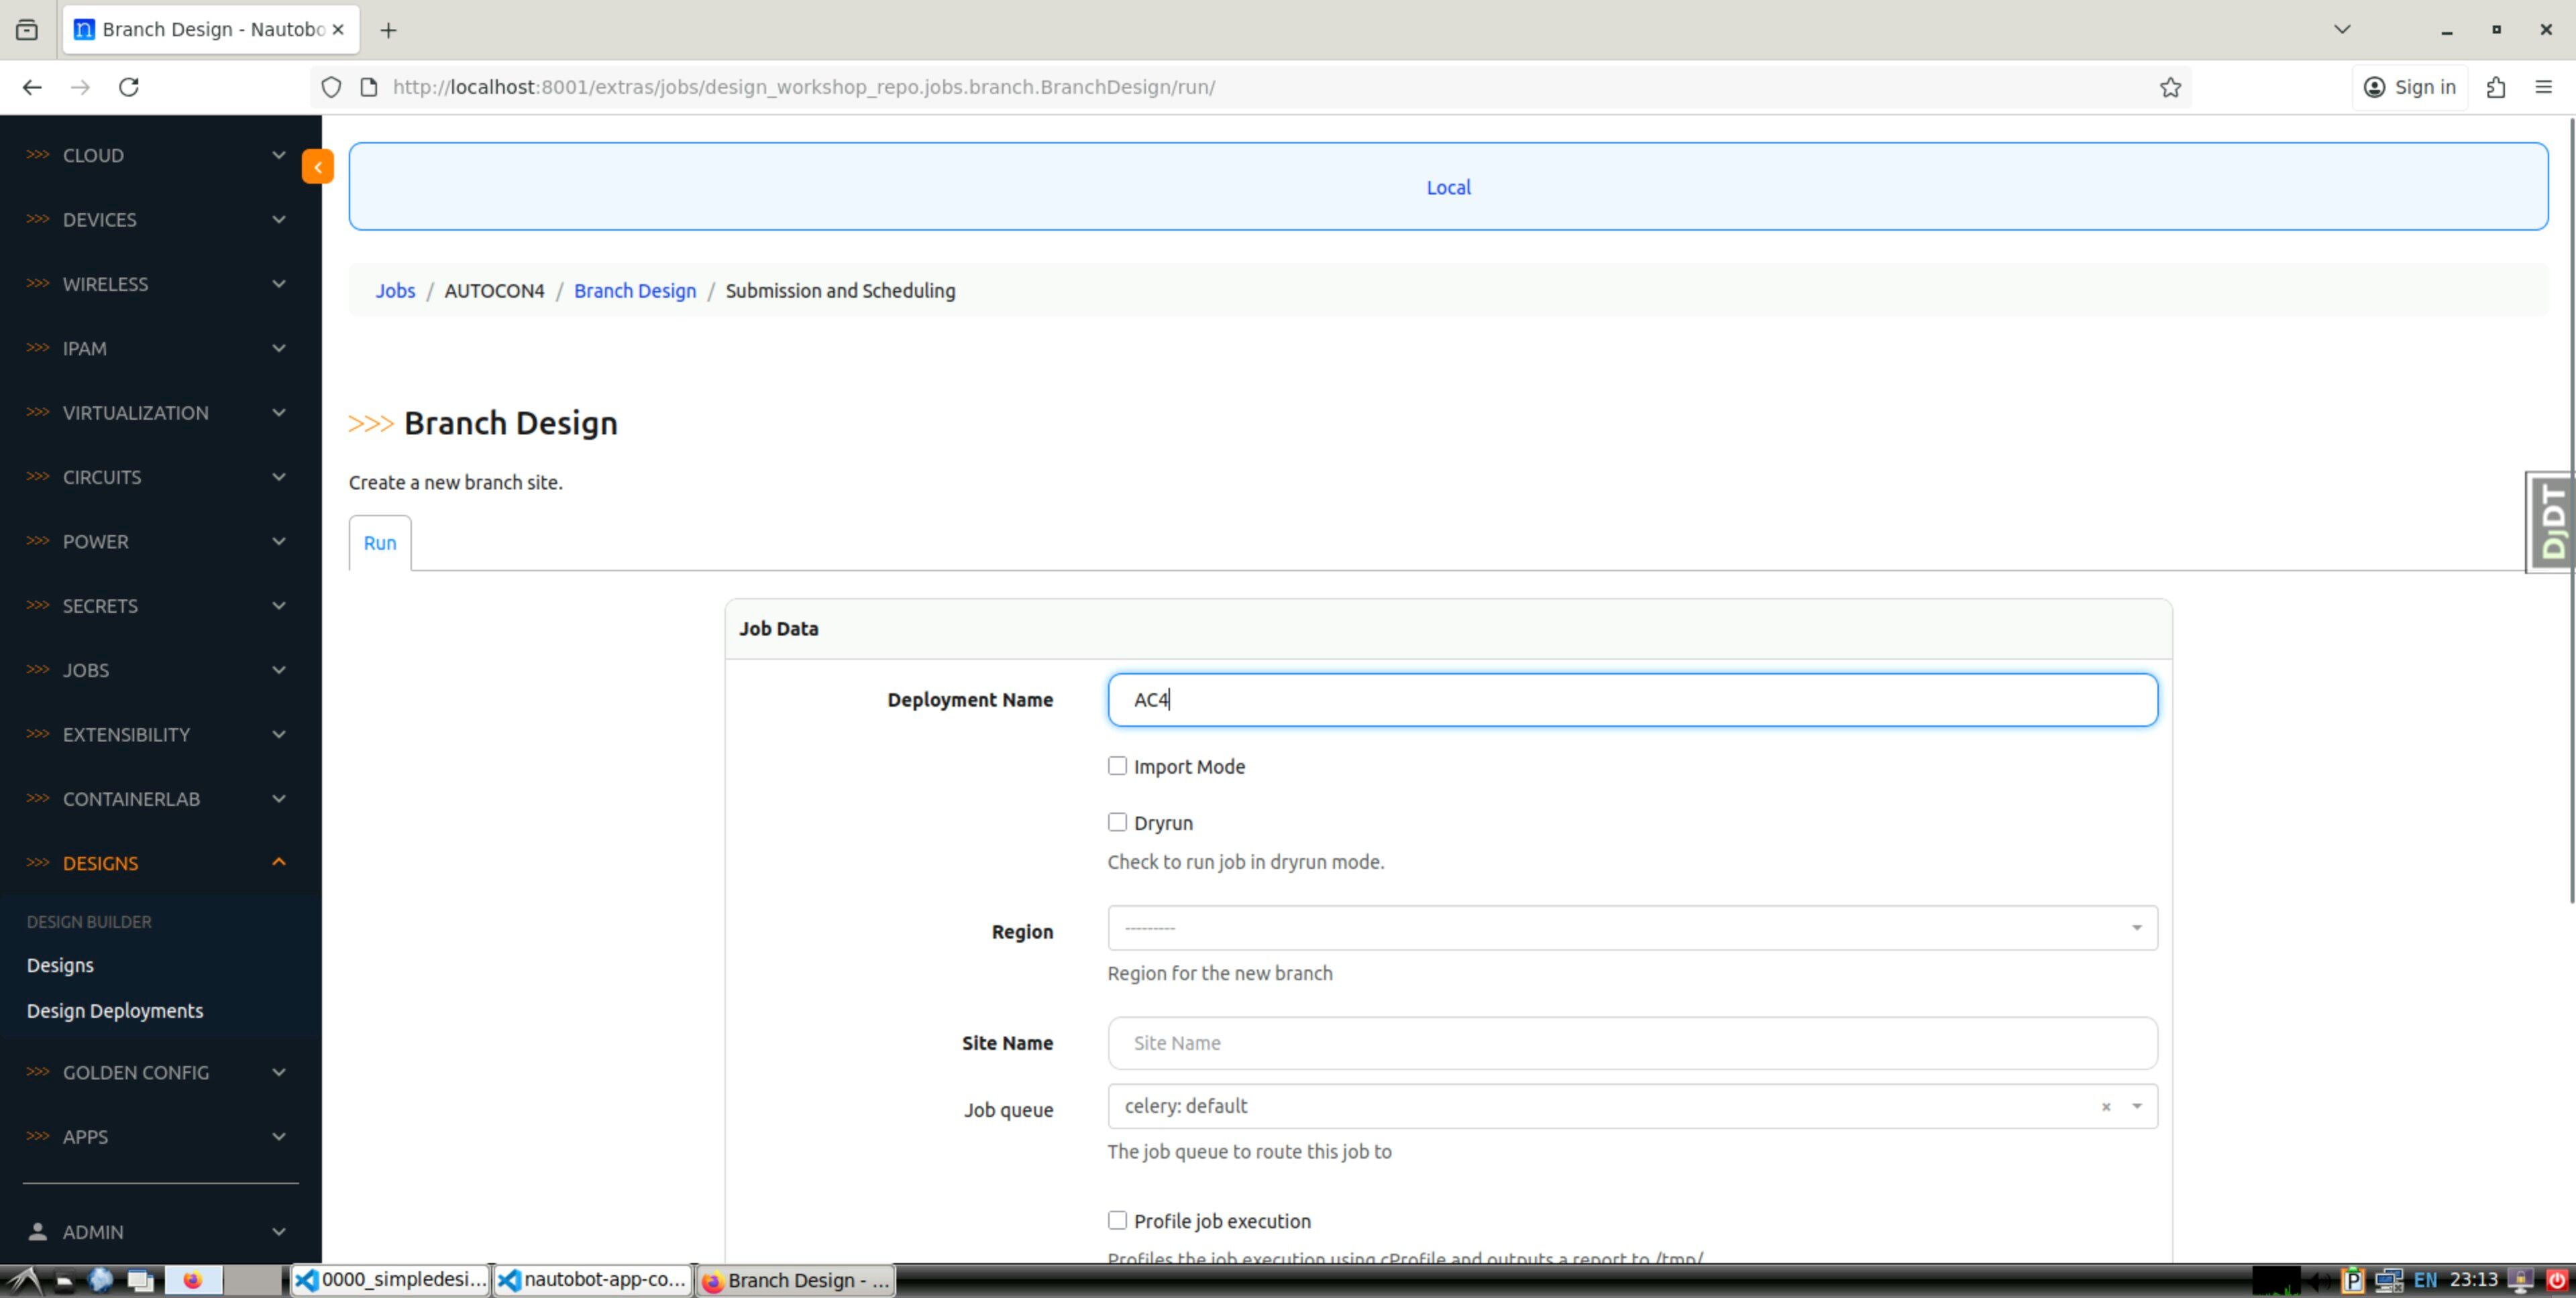
Task: Click the Site Name input field
Action: tap(1631, 1043)
